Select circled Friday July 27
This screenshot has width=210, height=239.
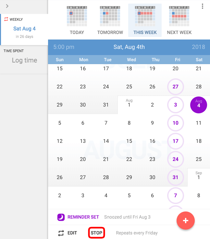tap(176, 87)
